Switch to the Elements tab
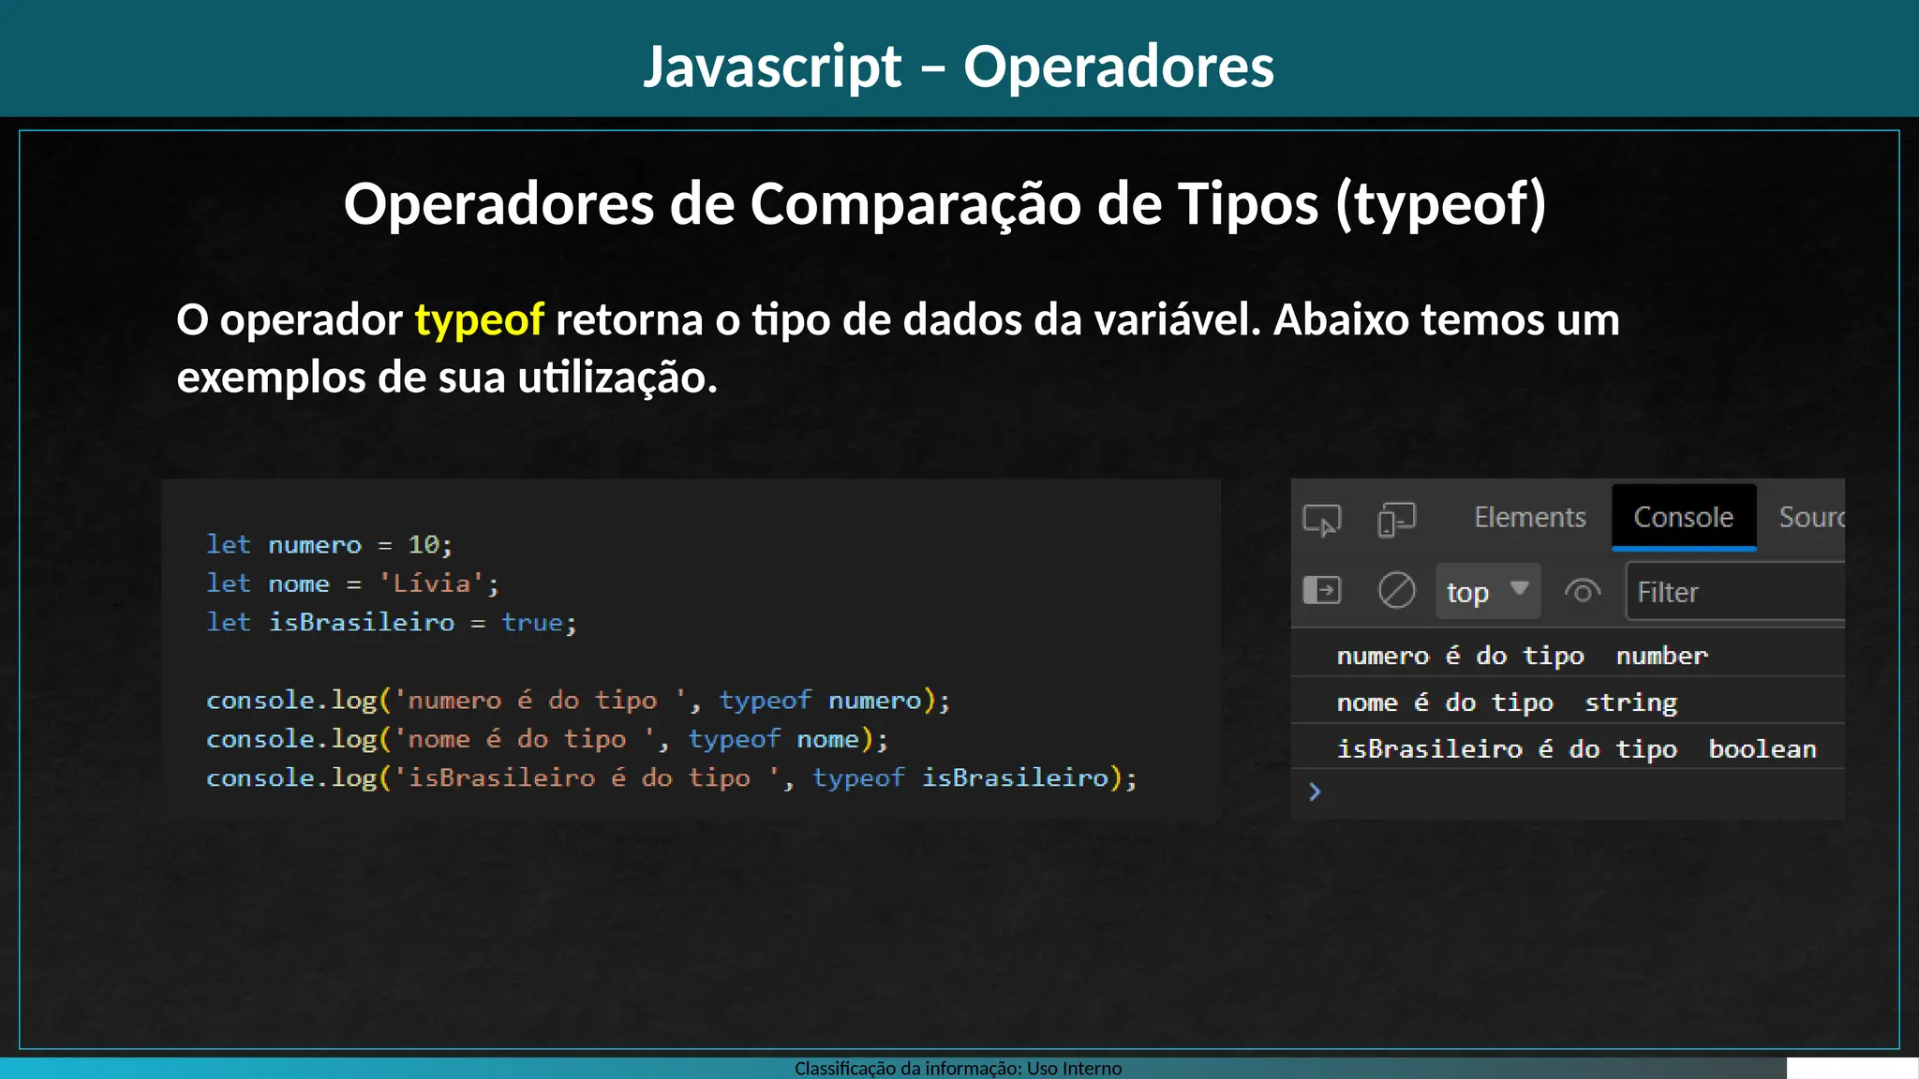The image size is (1919, 1079). pyautogui.click(x=1529, y=517)
